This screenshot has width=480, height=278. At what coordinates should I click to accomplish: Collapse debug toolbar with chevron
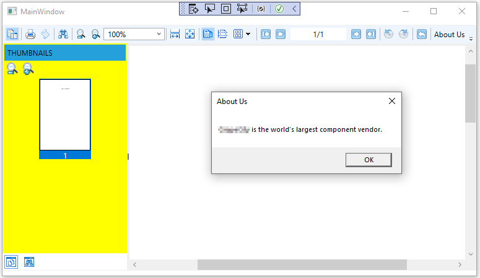[294, 9]
